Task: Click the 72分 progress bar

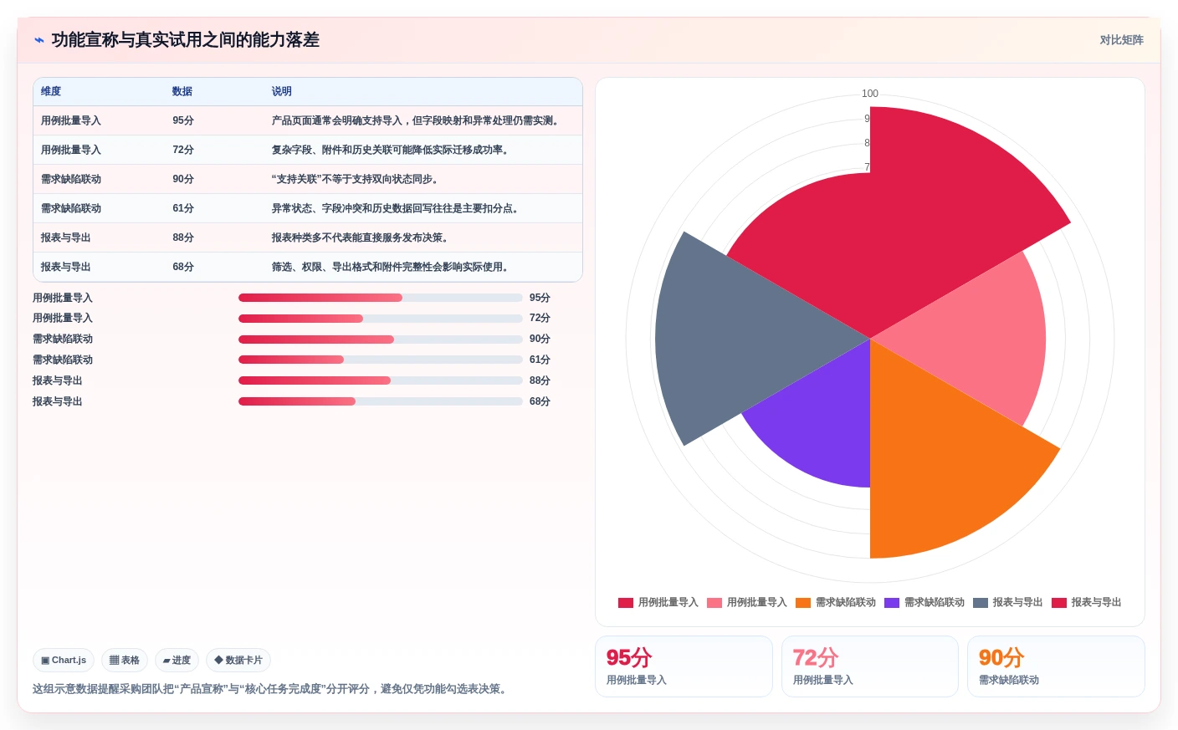Action: 381,319
